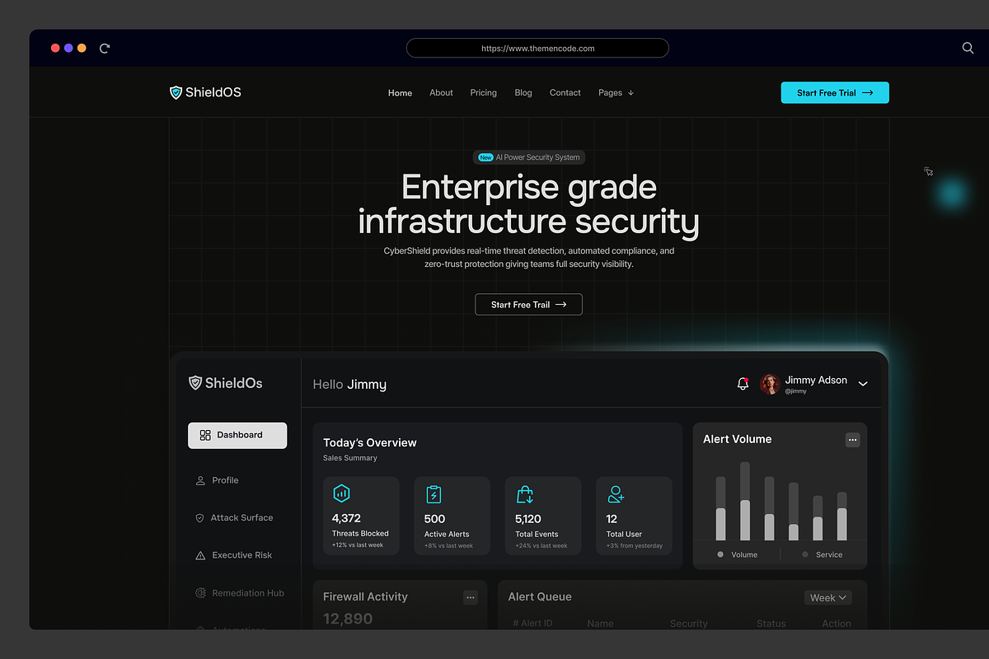989x659 pixels.
Task: Click the 'Alert Queue' heading
Action: (540, 597)
